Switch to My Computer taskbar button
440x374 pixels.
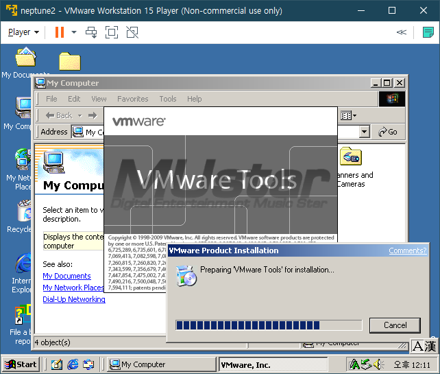161,364
